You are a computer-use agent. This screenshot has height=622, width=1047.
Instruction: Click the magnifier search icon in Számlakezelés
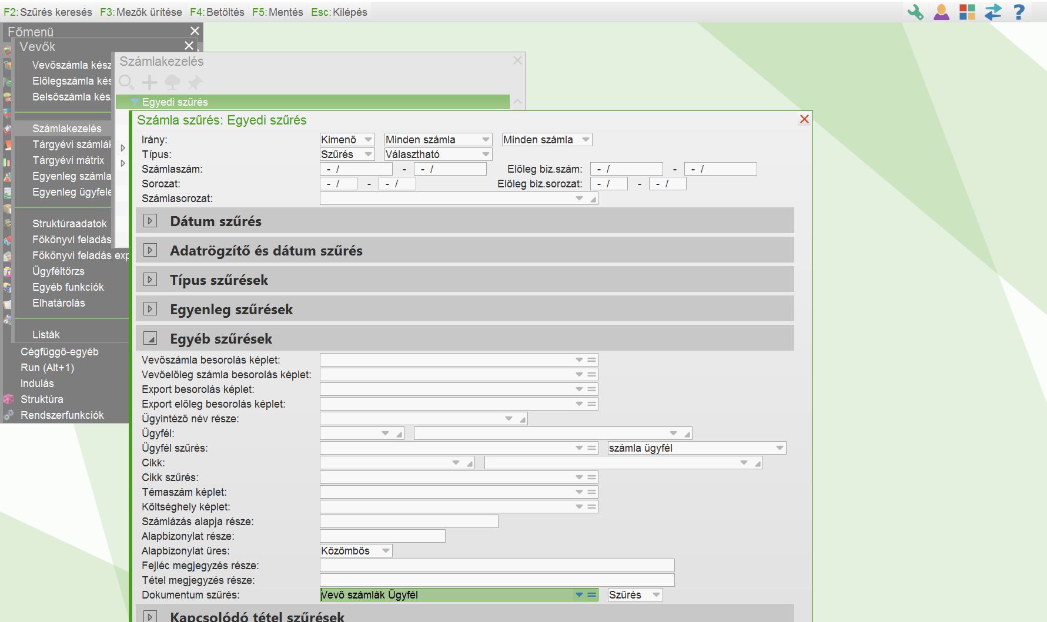pos(126,82)
